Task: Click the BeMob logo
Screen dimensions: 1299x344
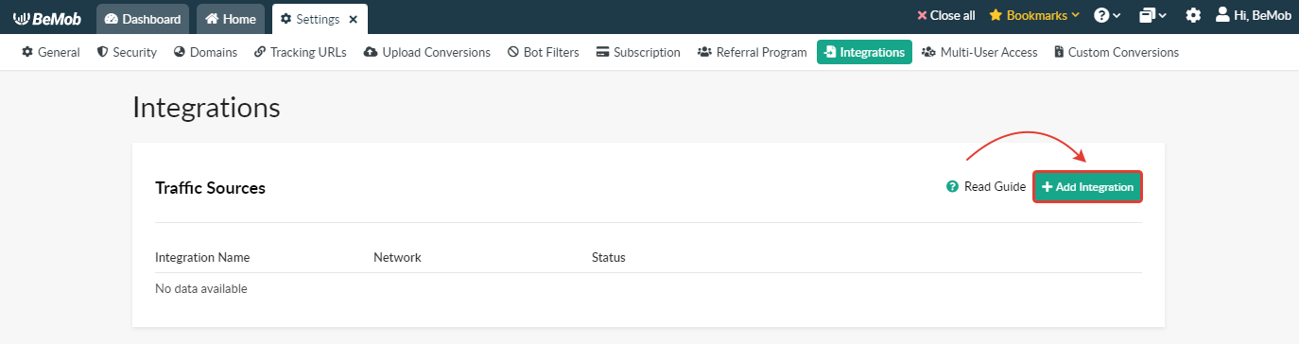Action: (46, 18)
